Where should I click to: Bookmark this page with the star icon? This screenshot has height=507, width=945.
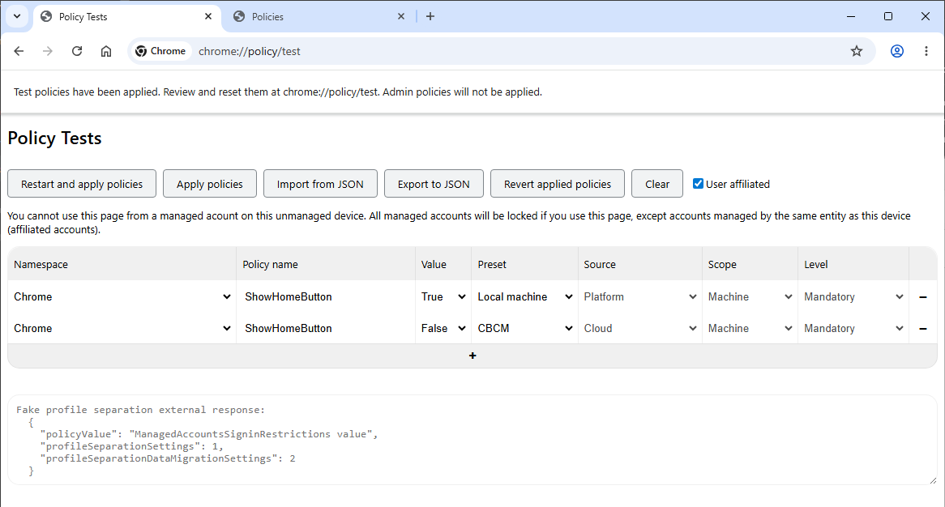pyautogui.click(x=857, y=51)
